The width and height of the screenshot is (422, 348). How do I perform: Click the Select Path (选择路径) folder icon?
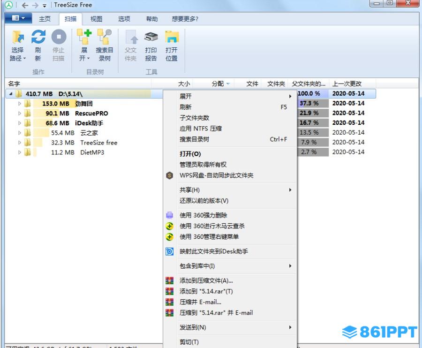[18, 37]
